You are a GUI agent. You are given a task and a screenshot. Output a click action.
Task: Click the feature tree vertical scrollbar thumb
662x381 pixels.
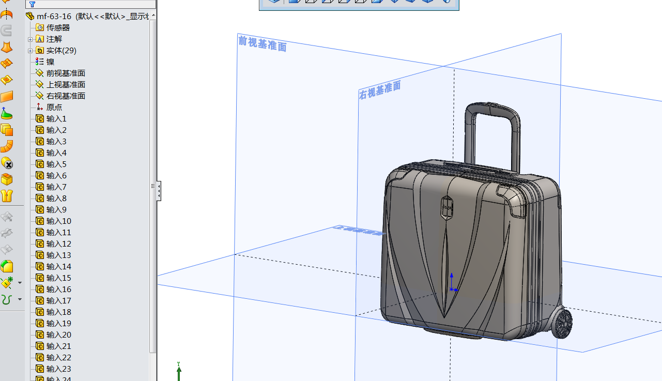coord(153,186)
